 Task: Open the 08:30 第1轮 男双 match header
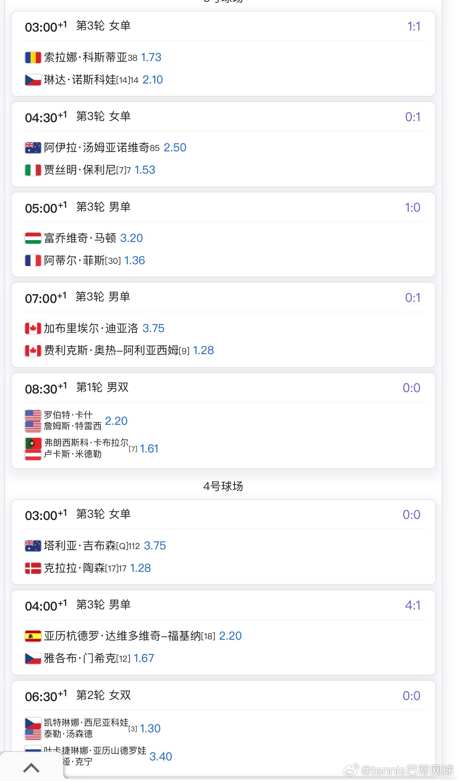coord(223,388)
